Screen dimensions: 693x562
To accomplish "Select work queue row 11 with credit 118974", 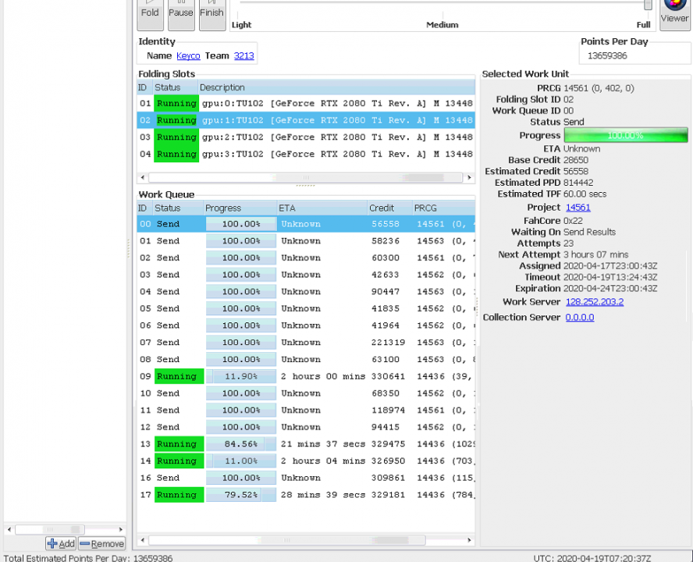I will point(306,411).
